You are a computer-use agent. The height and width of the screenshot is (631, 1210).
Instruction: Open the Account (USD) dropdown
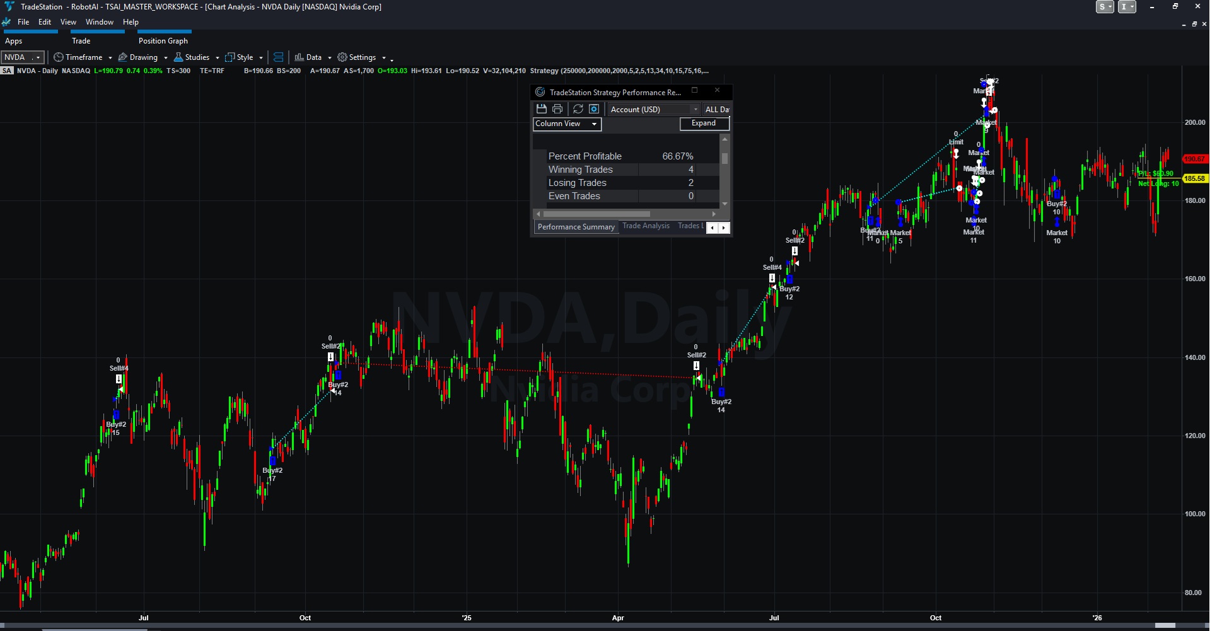pyautogui.click(x=653, y=108)
